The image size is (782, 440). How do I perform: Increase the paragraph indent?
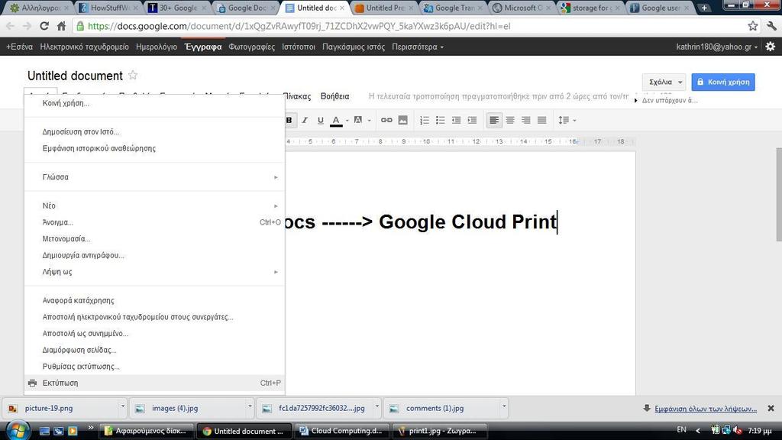472,120
